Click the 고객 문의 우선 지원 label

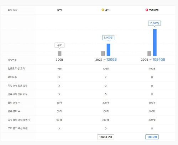point(17,128)
